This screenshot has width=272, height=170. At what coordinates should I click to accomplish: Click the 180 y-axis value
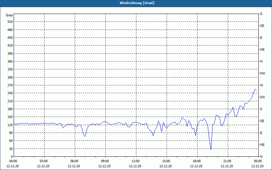tap(10, 109)
